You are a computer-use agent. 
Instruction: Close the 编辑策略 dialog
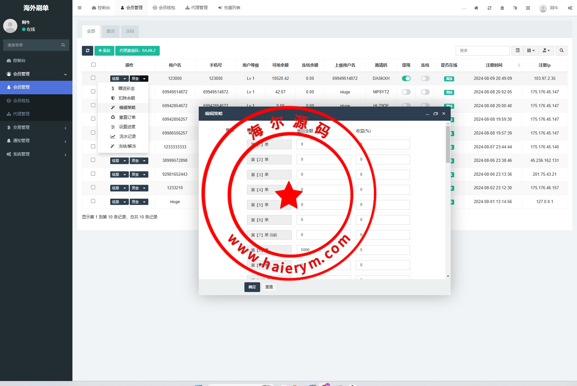tap(444, 113)
